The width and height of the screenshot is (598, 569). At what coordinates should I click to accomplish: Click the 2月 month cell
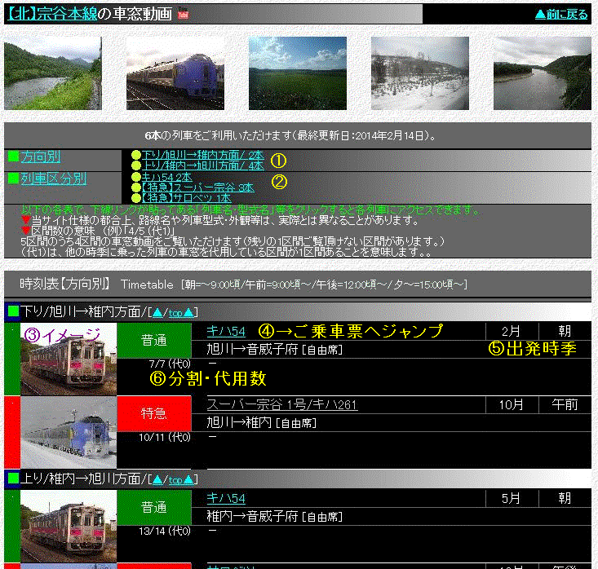click(512, 331)
